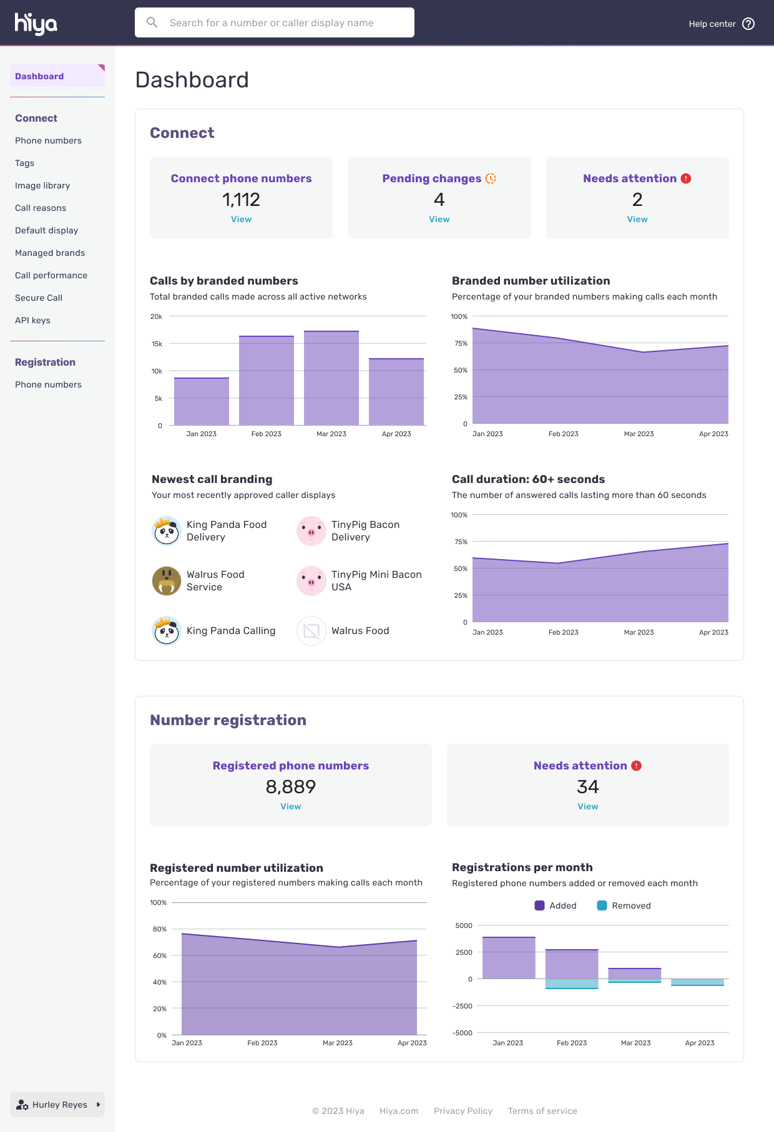Screen dimensions: 774x1132
Task: Click the Walrus Food Service avatar
Action: click(167, 581)
